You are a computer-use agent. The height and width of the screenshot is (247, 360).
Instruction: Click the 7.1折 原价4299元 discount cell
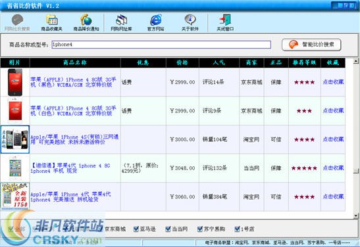143,168
